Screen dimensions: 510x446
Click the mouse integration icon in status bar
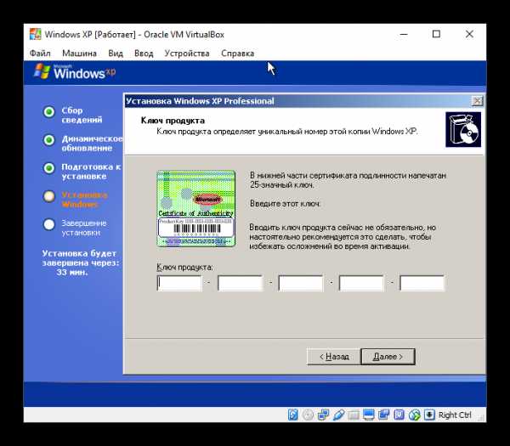point(414,415)
